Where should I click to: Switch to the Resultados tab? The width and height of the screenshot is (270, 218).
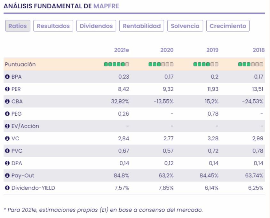[53, 26]
